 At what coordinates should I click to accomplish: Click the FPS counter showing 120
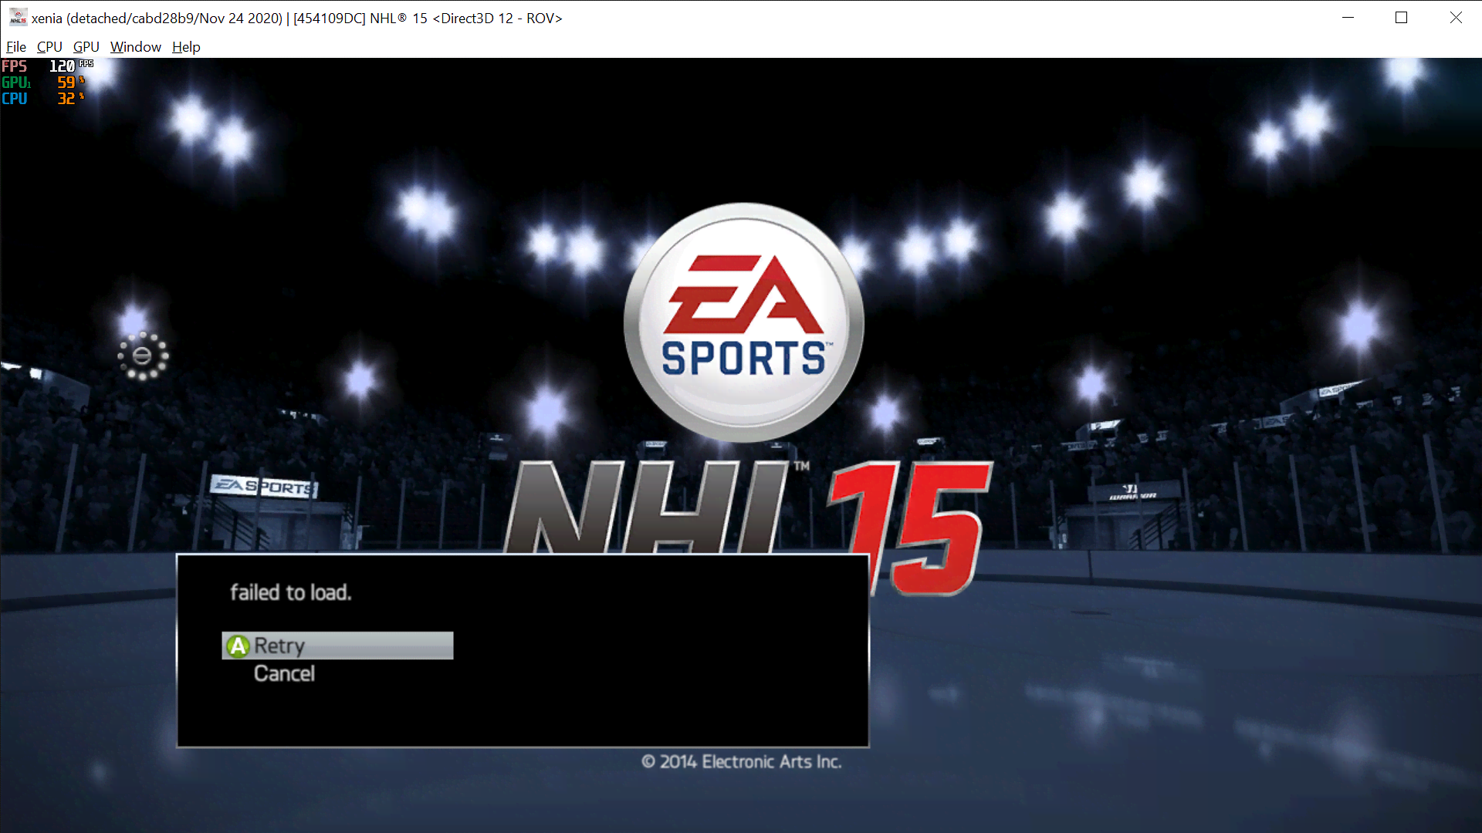[x=63, y=66]
